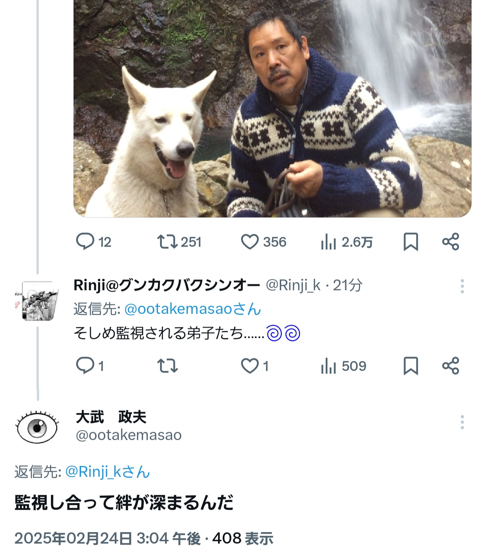486x555 pixels.
Task: Open more options for 大武 政夫's tweet
Action: tap(462, 422)
